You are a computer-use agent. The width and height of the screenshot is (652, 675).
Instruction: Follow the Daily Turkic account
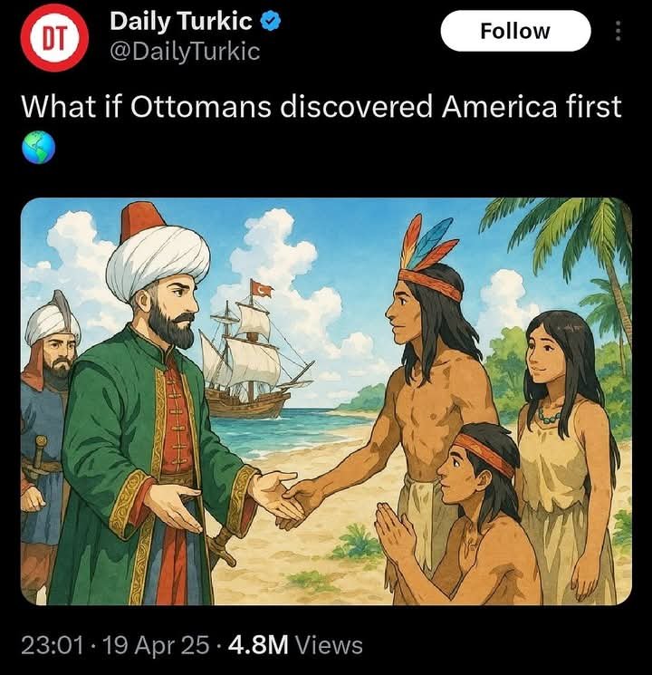(515, 31)
